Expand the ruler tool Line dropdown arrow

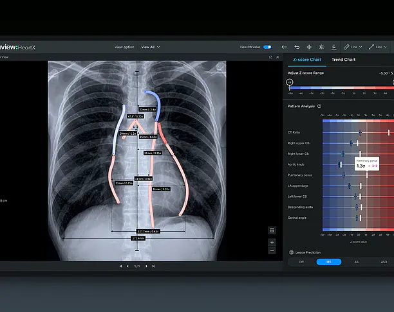click(x=361, y=47)
